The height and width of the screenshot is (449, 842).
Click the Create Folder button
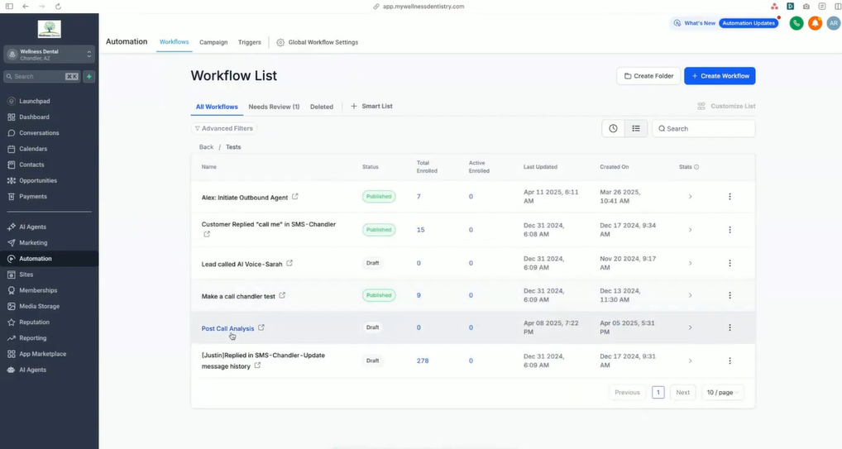click(x=648, y=76)
